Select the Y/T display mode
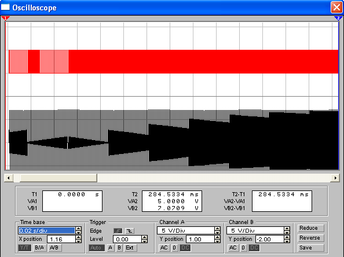The width and height of the screenshot is (344, 257). point(24,248)
